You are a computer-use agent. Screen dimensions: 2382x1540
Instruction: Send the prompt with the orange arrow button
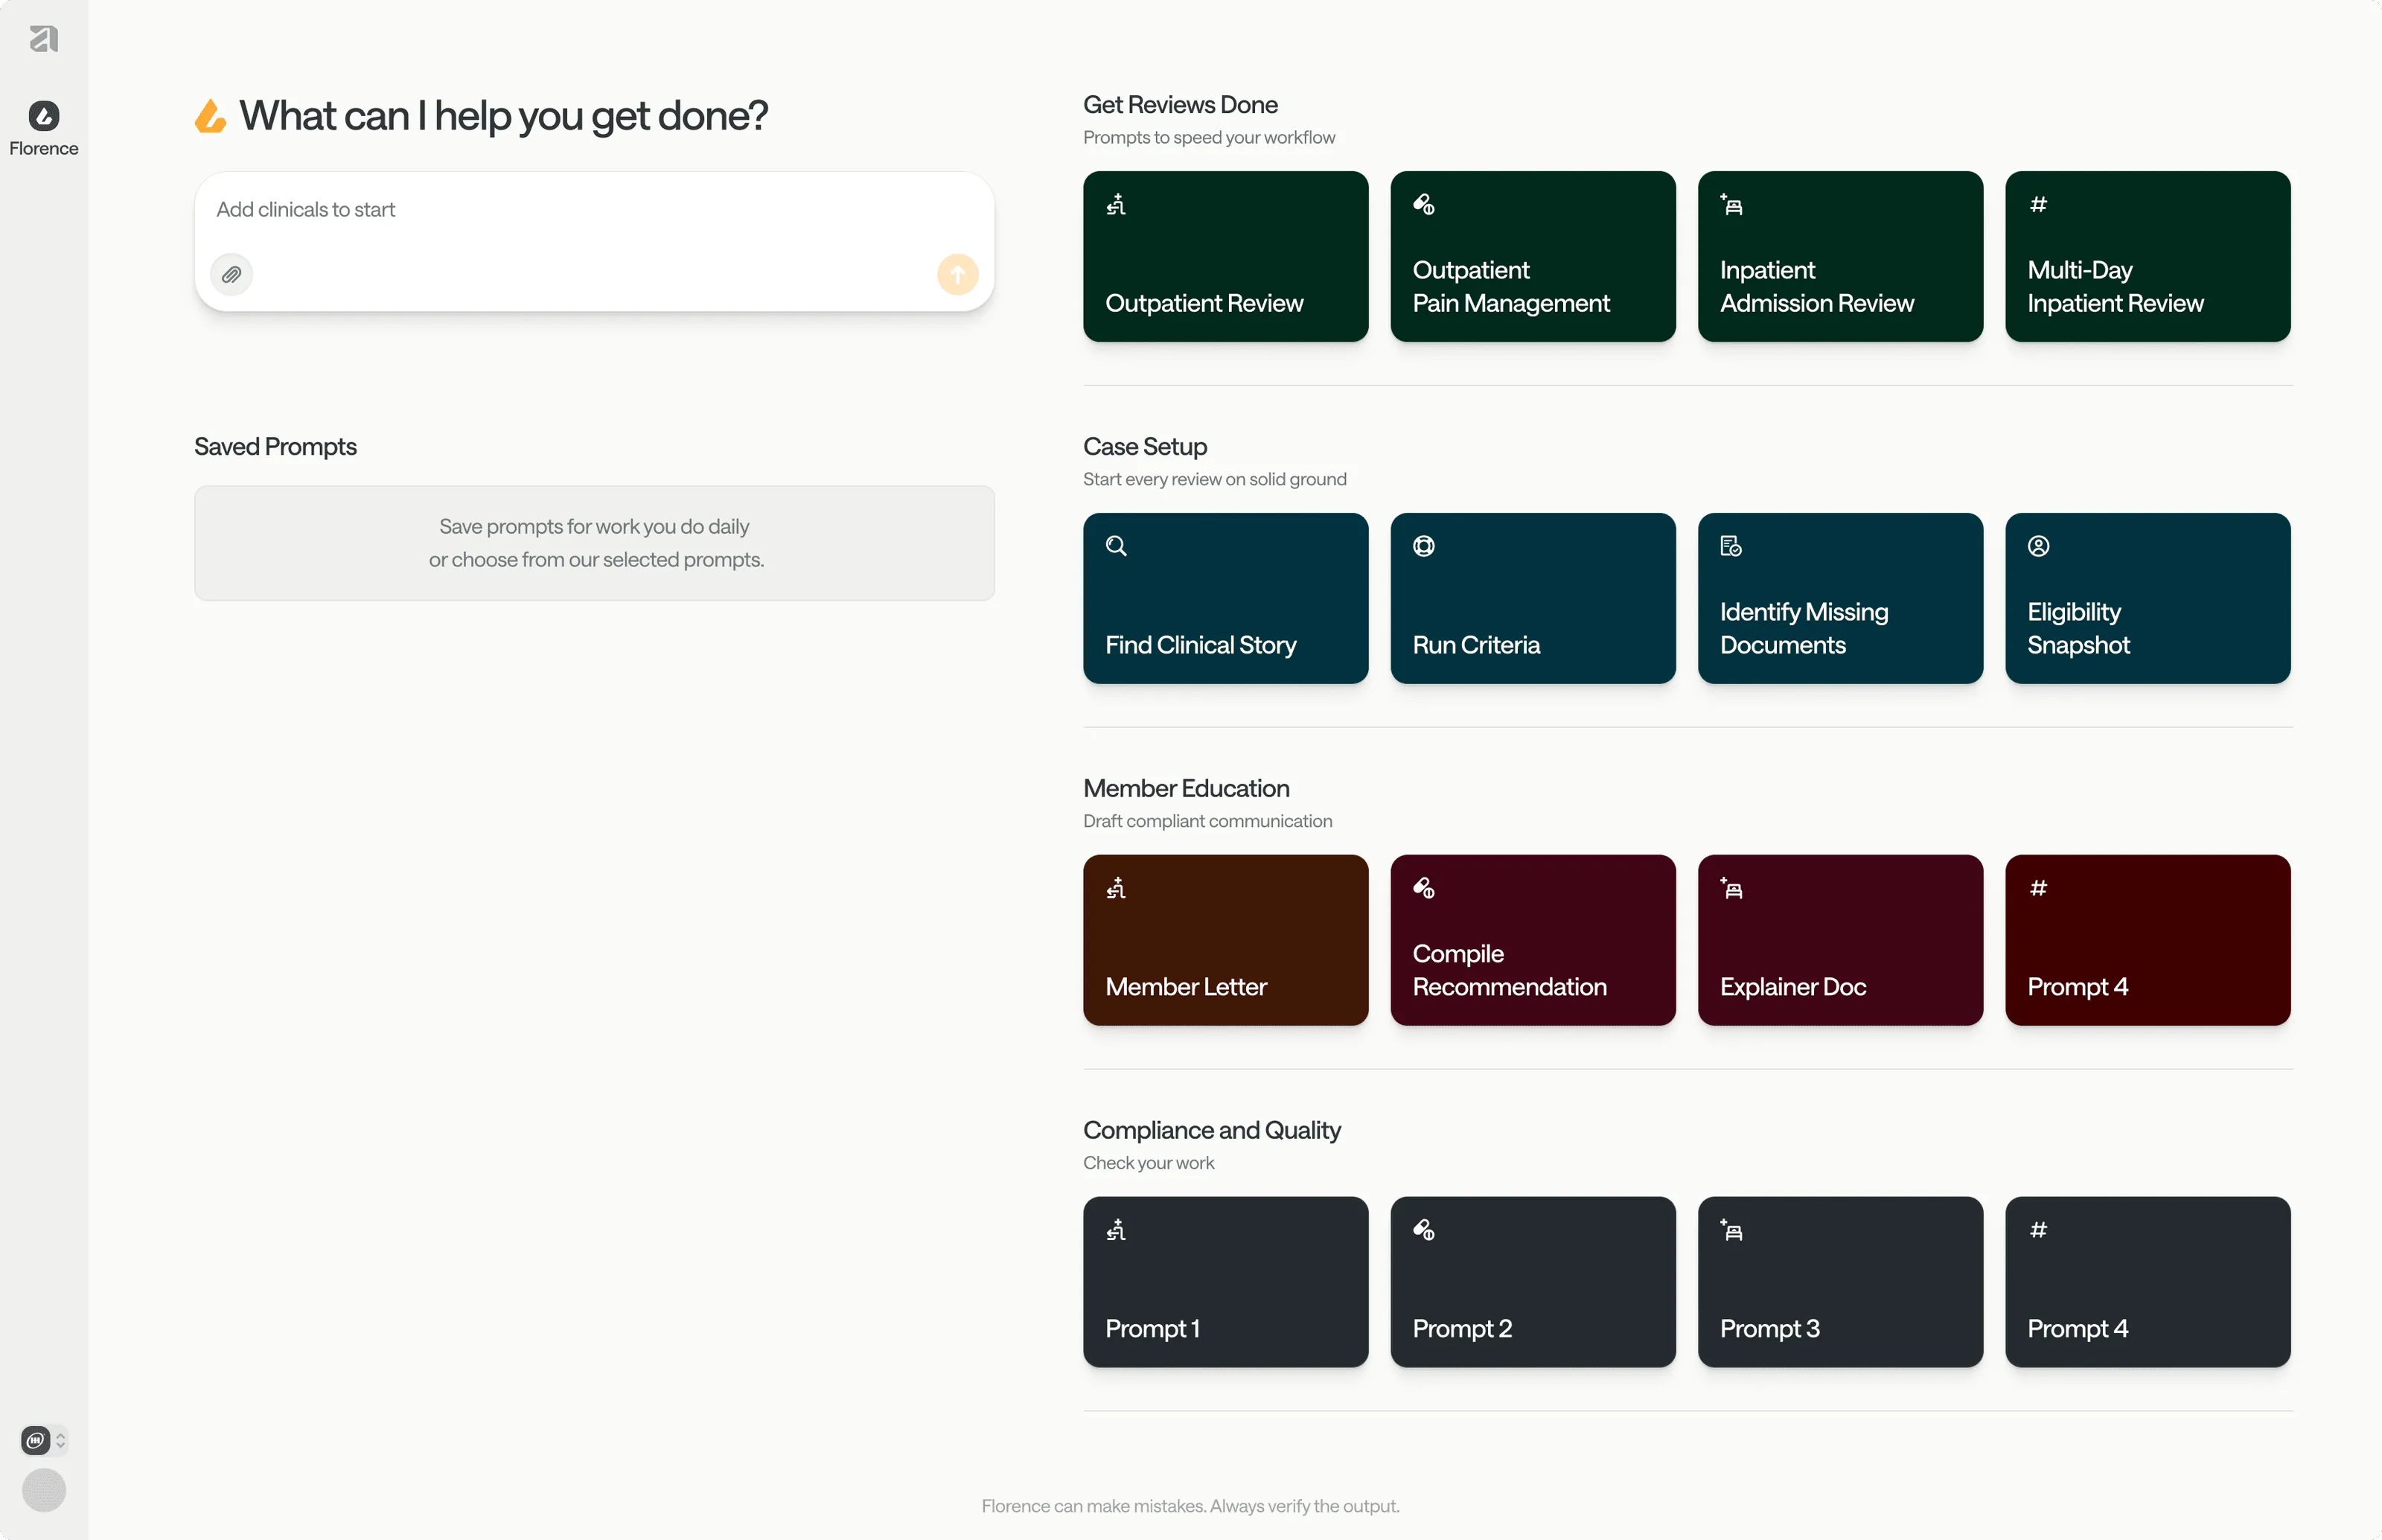[x=957, y=274]
